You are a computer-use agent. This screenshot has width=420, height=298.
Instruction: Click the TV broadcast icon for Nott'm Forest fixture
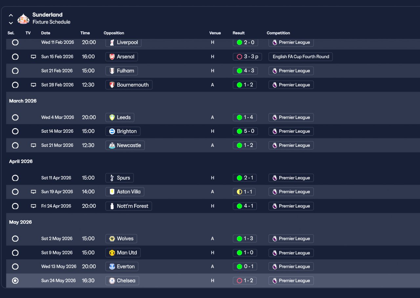(33, 206)
